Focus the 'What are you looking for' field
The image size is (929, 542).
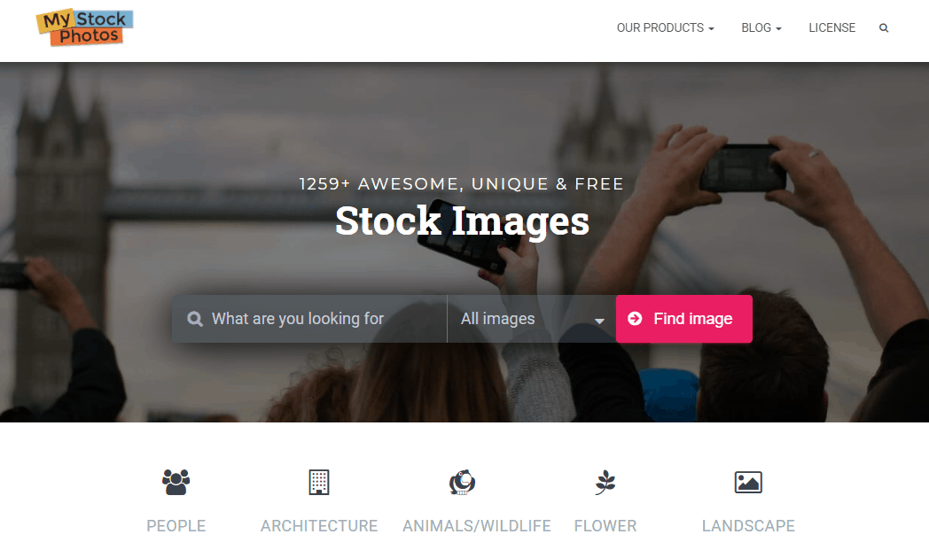(x=309, y=319)
